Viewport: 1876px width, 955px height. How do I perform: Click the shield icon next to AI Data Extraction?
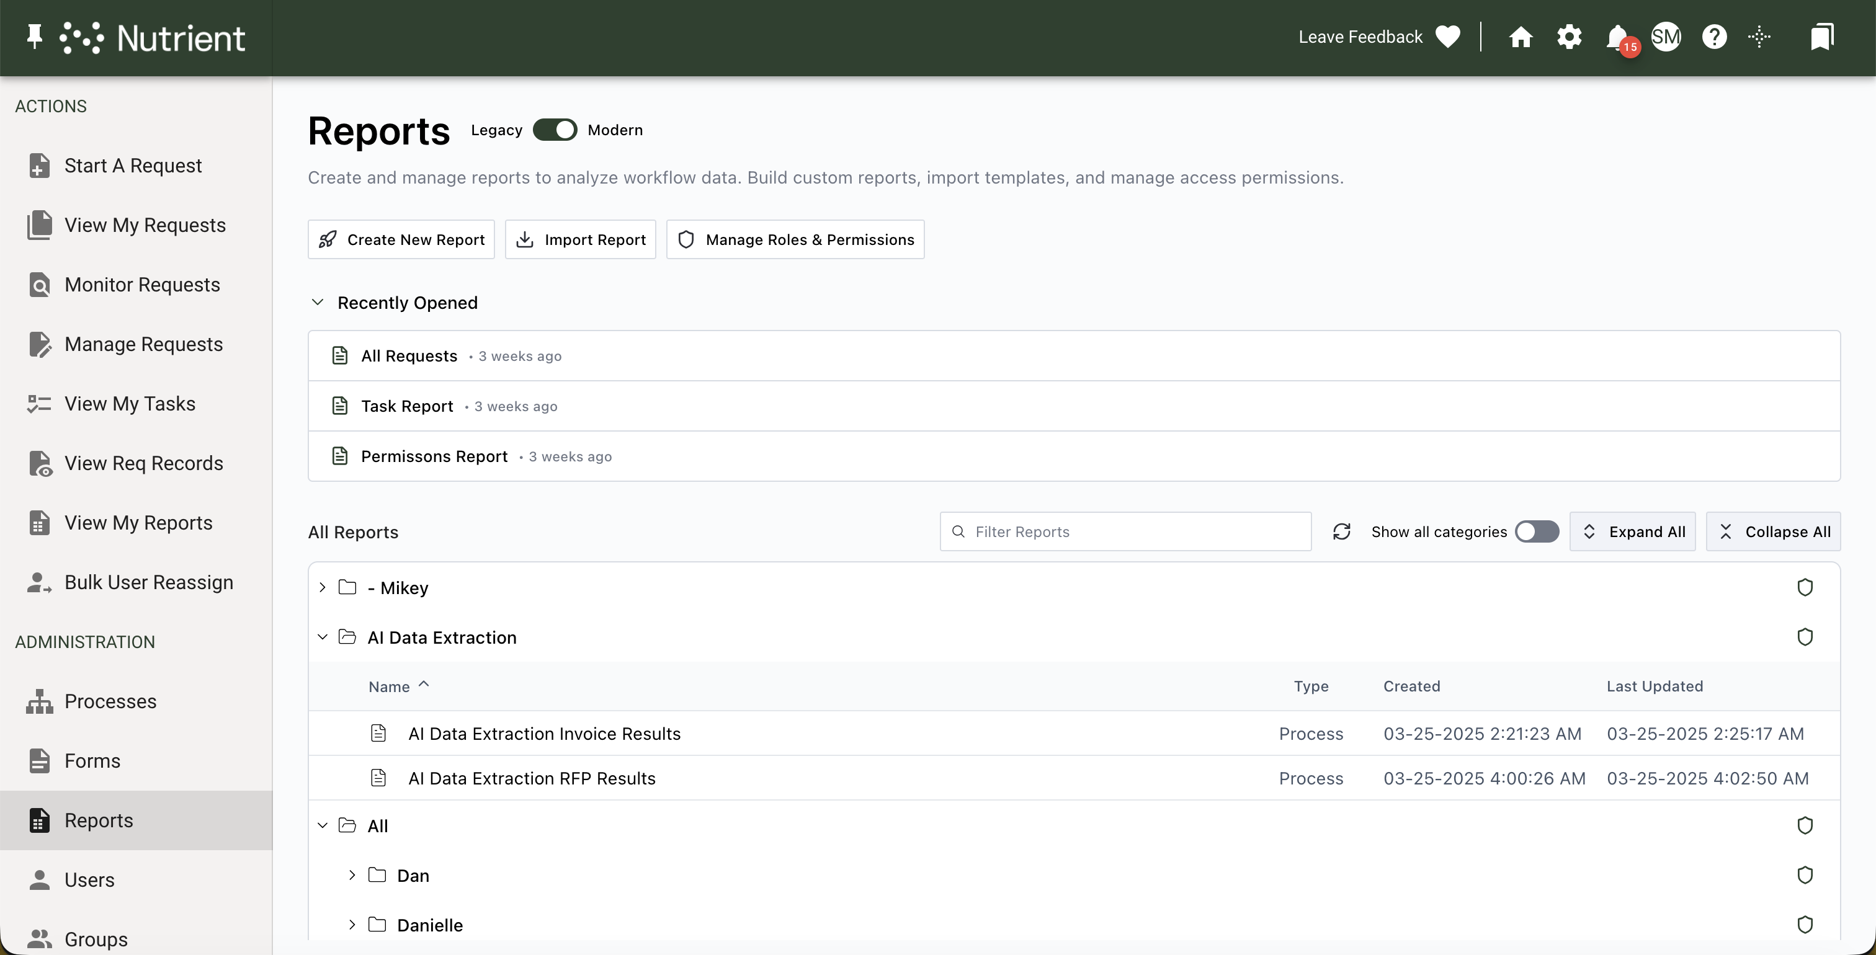click(x=1805, y=637)
